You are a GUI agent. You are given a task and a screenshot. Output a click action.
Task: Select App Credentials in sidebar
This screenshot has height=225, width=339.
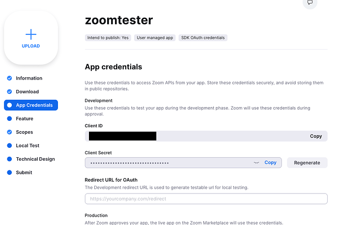(x=34, y=105)
